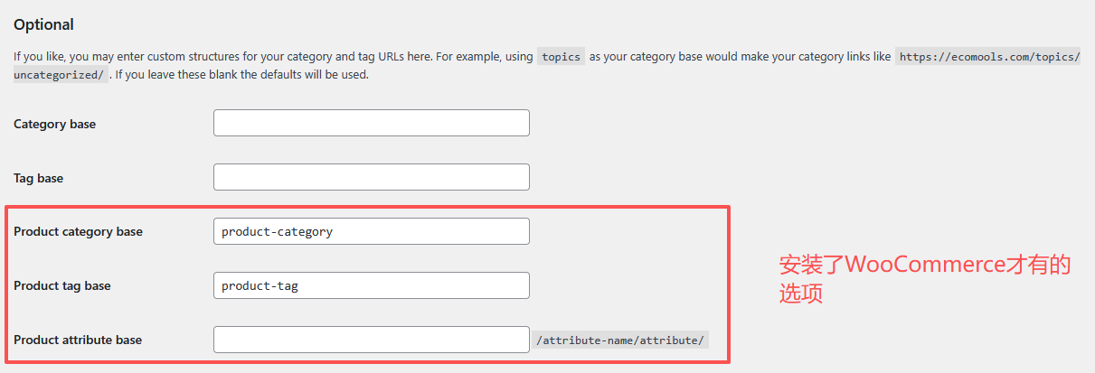Click the Tag base label
The width and height of the screenshot is (1095, 373).
click(38, 178)
